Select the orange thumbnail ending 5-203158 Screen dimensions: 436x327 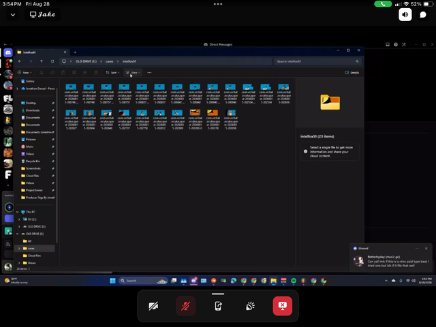[x=213, y=120]
